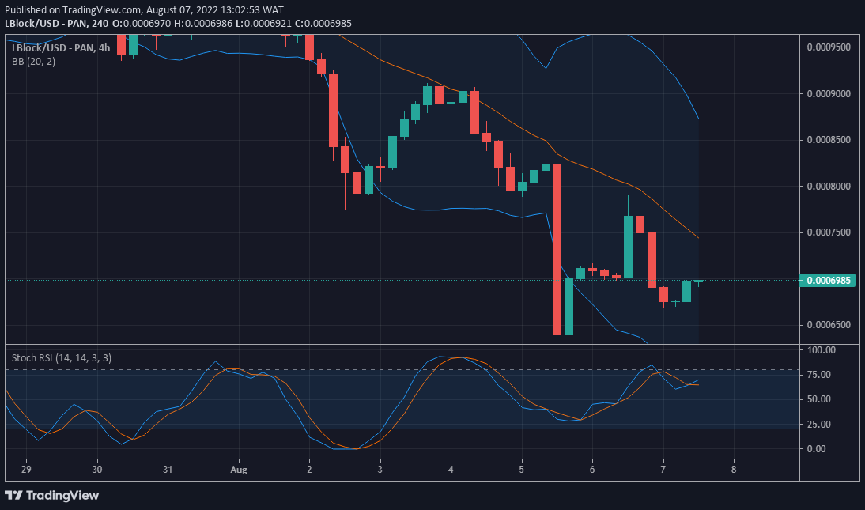Screen dimensions: 865x510
Task: Click Stoch RSI axis label 100.00
Action: [821, 350]
